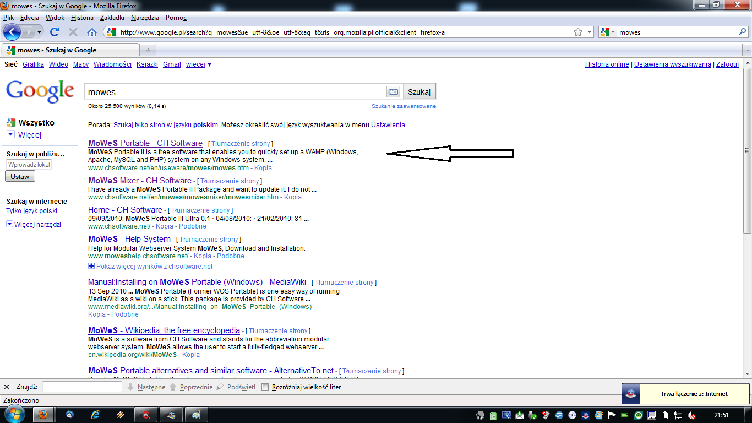Viewport: 752px width, 423px height.
Task: Click the find Poprzednie up arrow
Action: tap(173, 387)
